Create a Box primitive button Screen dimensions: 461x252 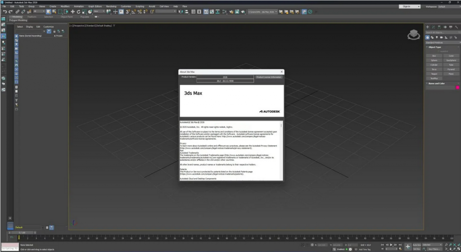click(434, 56)
